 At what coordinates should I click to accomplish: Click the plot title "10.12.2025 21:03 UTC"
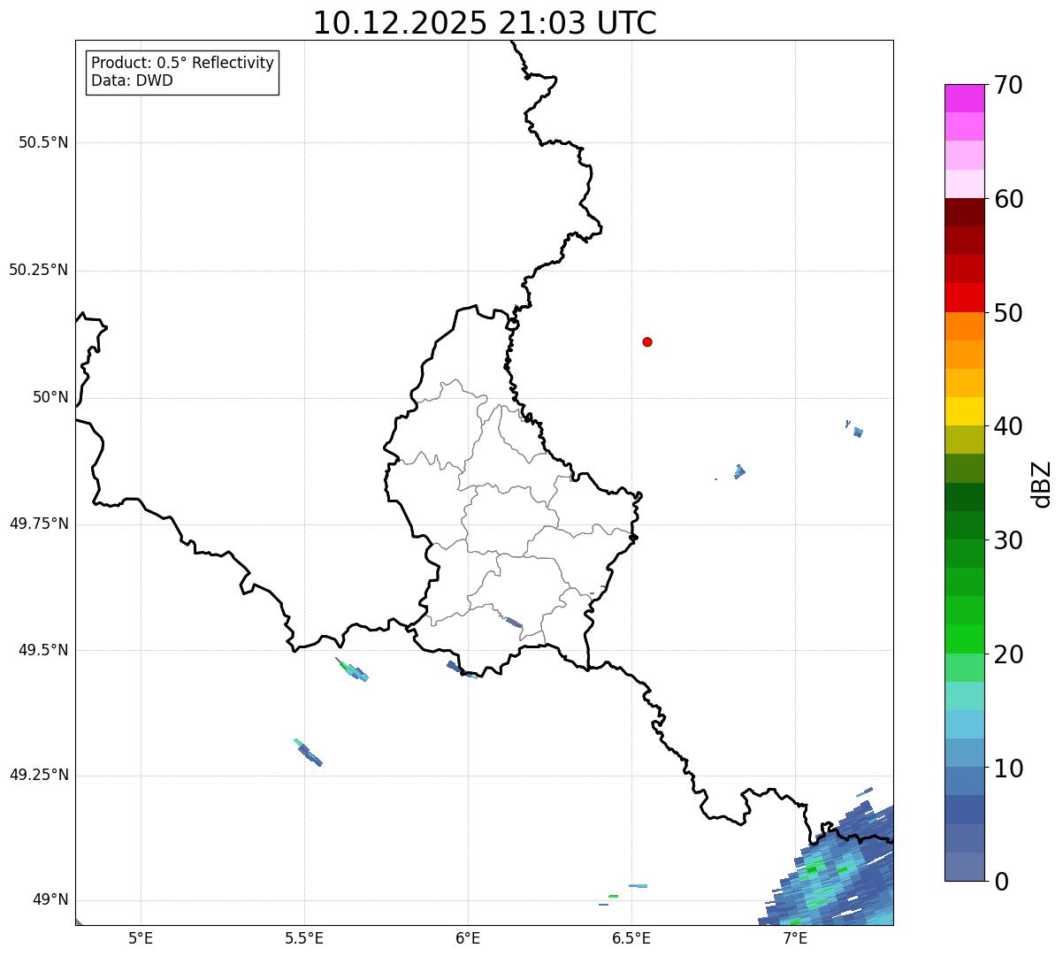tap(485, 23)
